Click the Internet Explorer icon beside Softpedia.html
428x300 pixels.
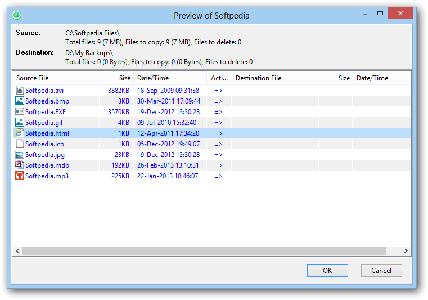click(20, 133)
